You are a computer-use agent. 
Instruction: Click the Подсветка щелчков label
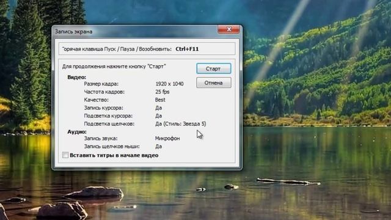(x=109, y=123)
